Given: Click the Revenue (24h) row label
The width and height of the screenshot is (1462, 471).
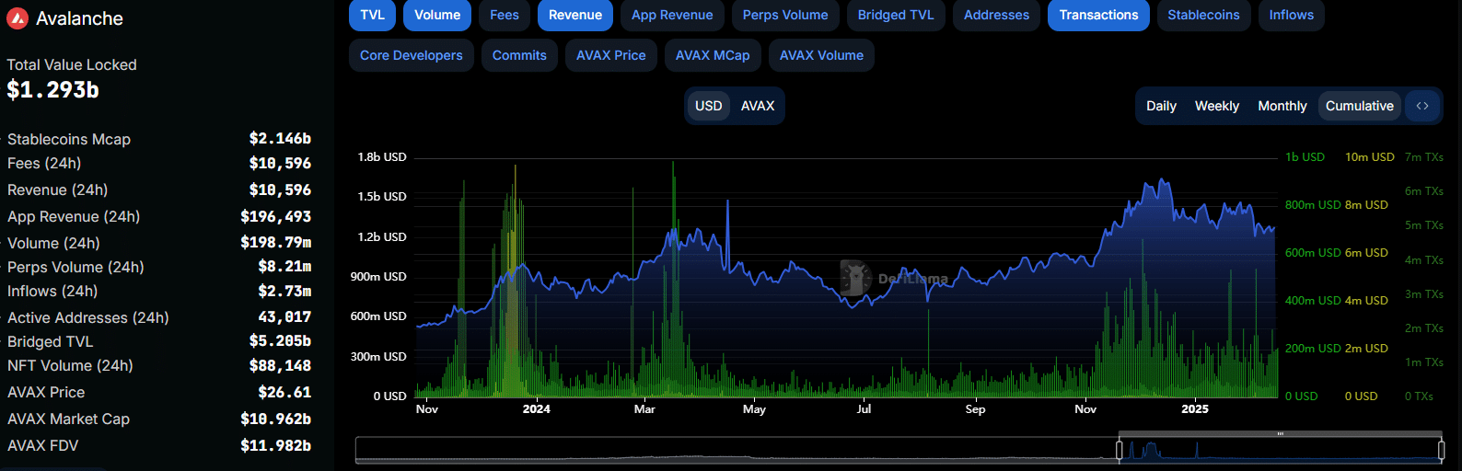Looking at the screenshot, I should [58, 190].
